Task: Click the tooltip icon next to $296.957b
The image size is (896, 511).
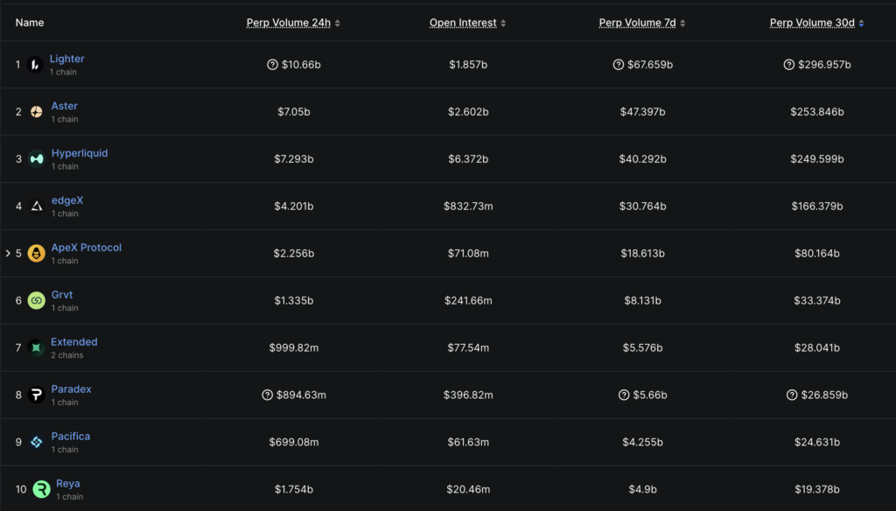Action: pyautogui.click(x=788, y=64)
